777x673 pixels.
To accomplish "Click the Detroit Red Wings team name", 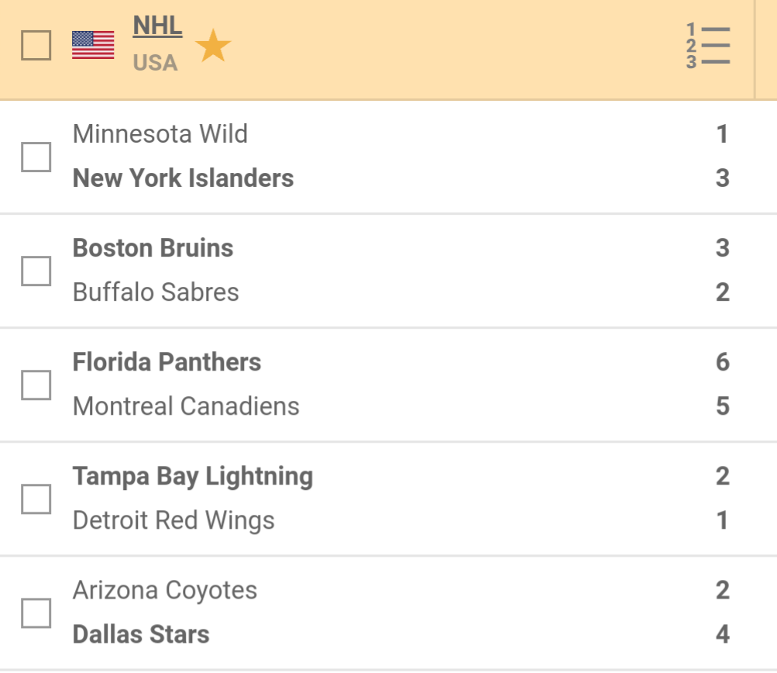I will coord(174,520).
